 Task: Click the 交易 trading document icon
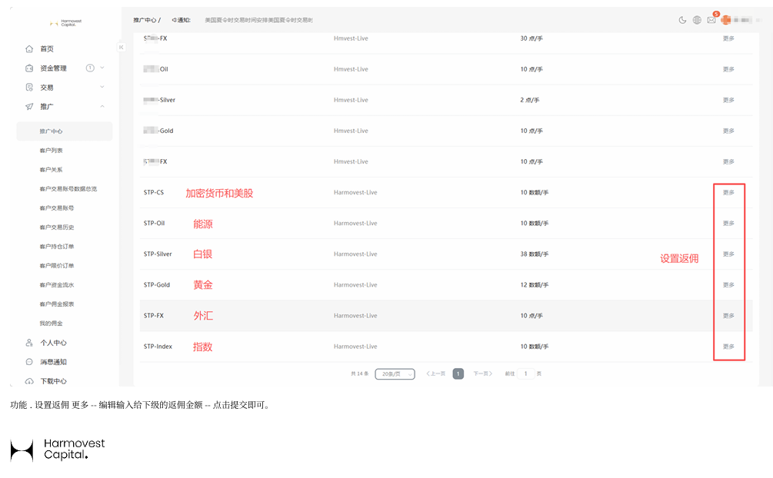click(x=29, y=87)
